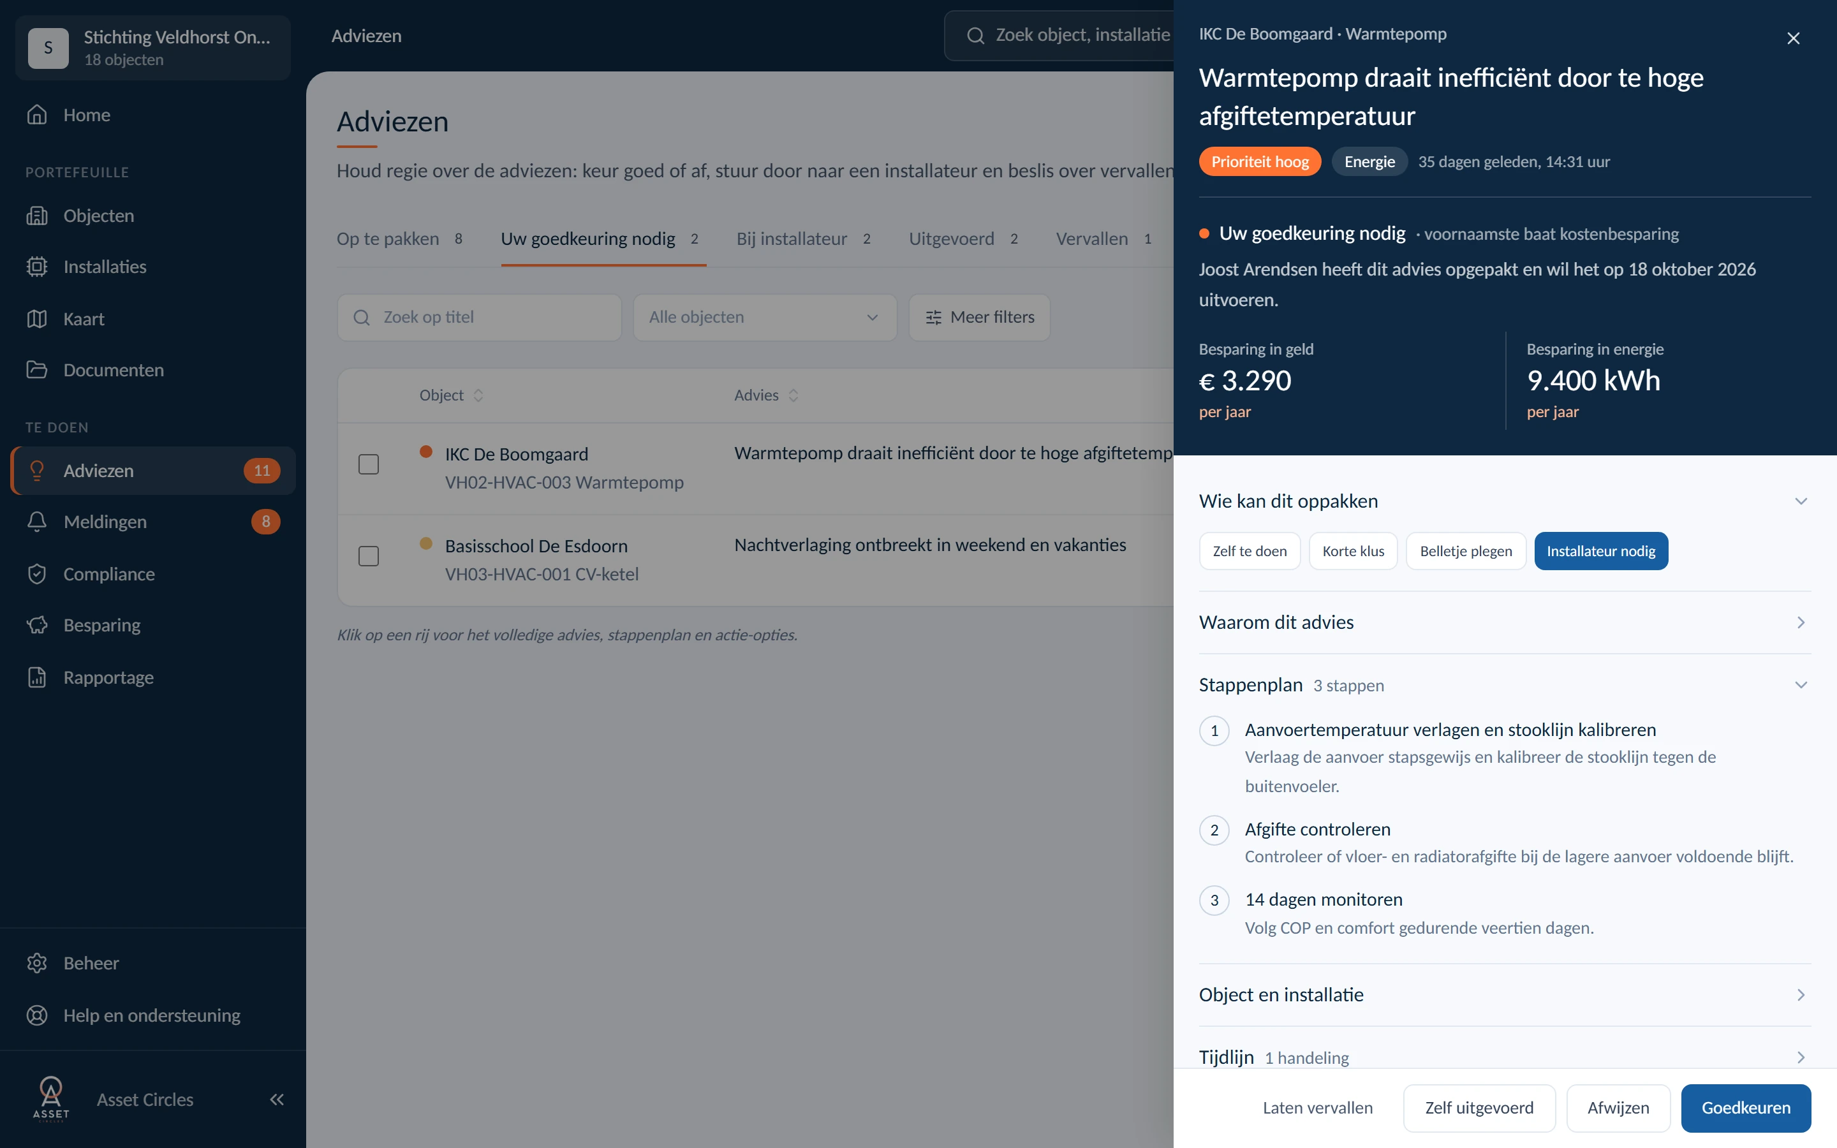
Task: Sort the table by the Object column
Action: point(452,395)
